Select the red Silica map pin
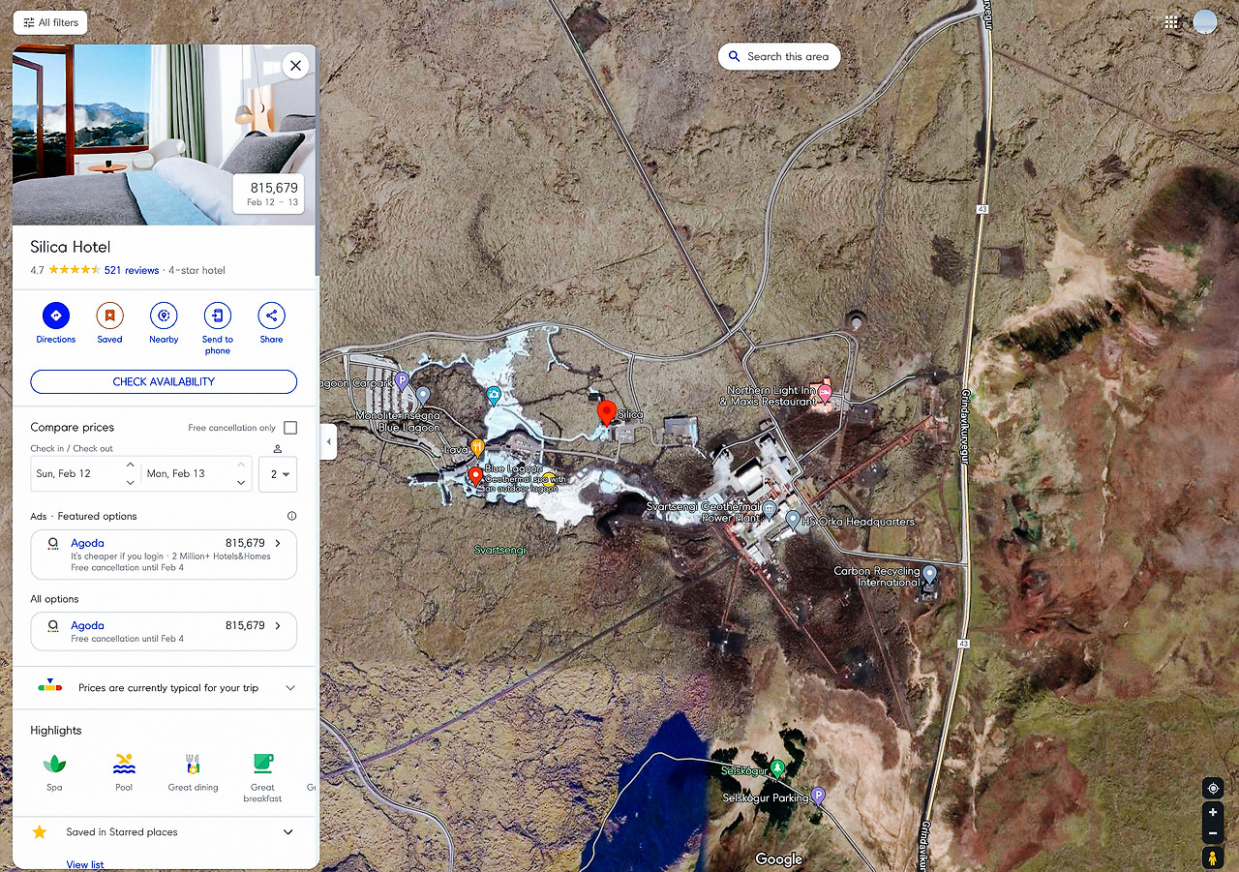This screenshot has width=1239, height=872. pos(607,413)
